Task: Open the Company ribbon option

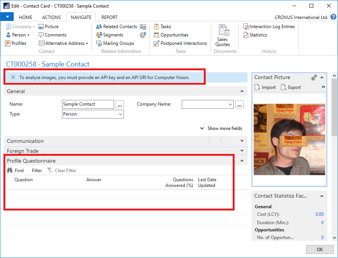Action: click(x=21, y=27)
